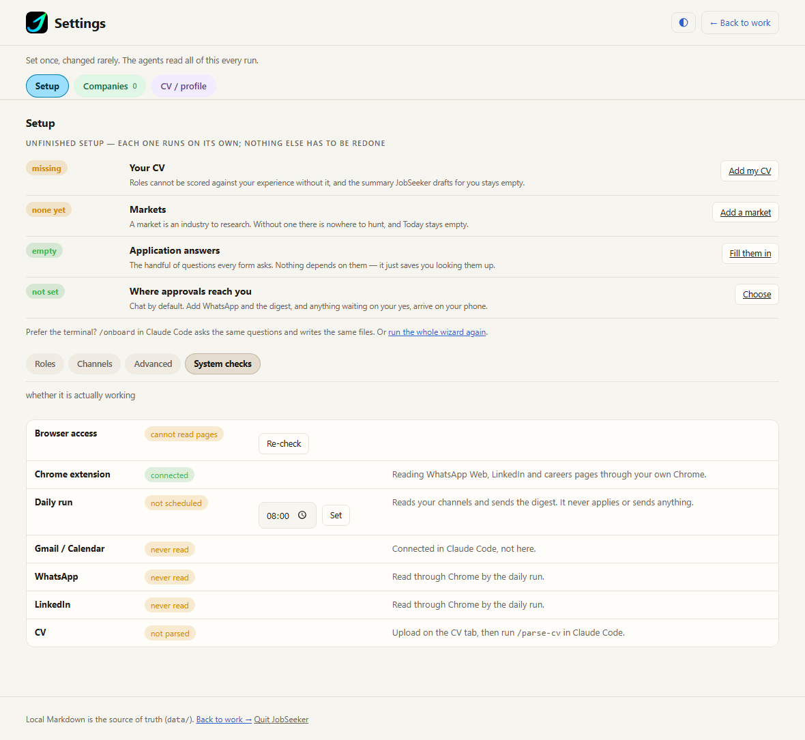805x740 pixels.
Task: Click the 'empty' status badge
Action: tap(44, 251)
